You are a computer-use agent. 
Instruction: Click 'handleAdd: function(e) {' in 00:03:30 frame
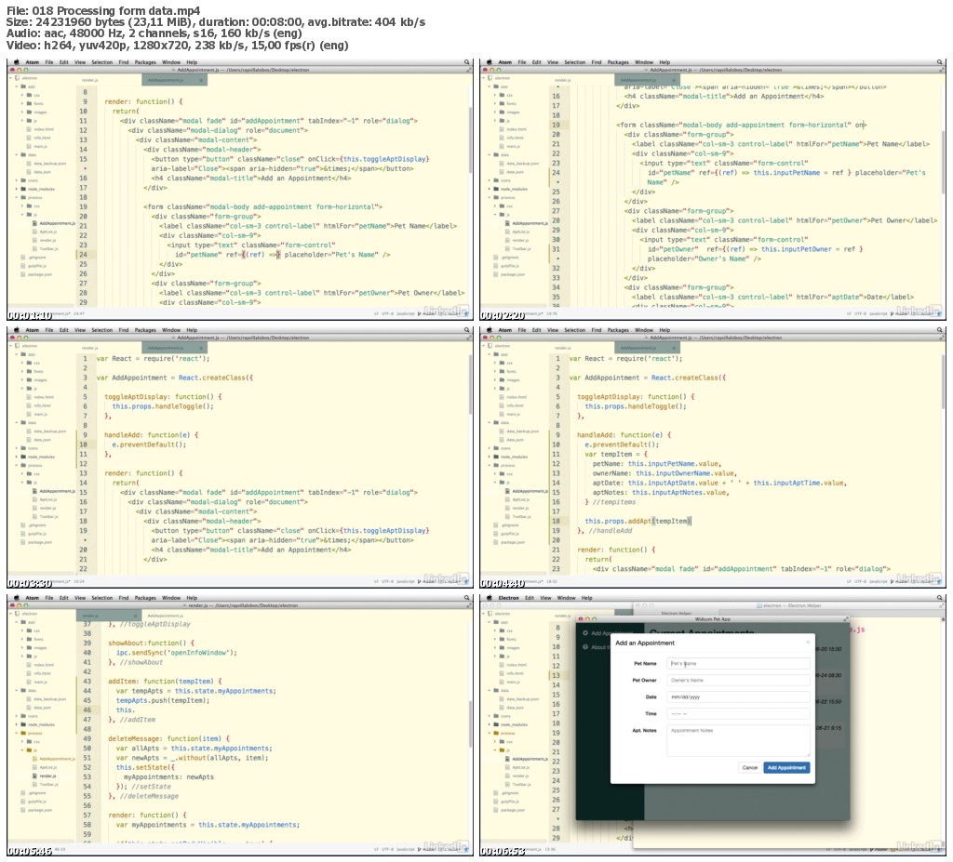[151, 435]
